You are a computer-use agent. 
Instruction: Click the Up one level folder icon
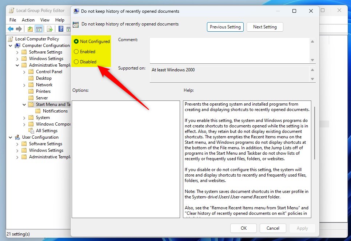(x=30, y=29)
